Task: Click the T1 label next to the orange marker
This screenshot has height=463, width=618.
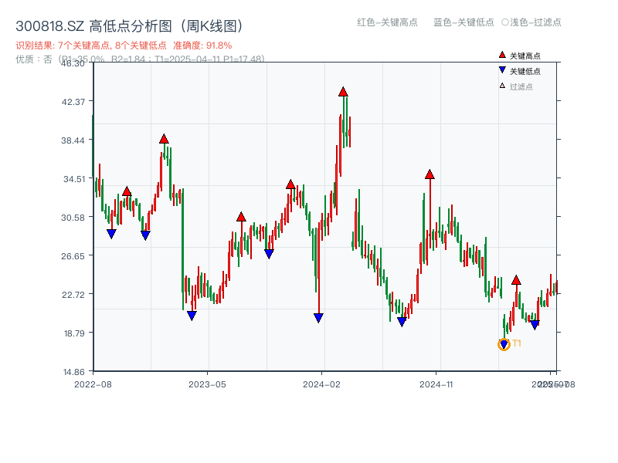Action: pyautogui.click(x=516, y=341)
